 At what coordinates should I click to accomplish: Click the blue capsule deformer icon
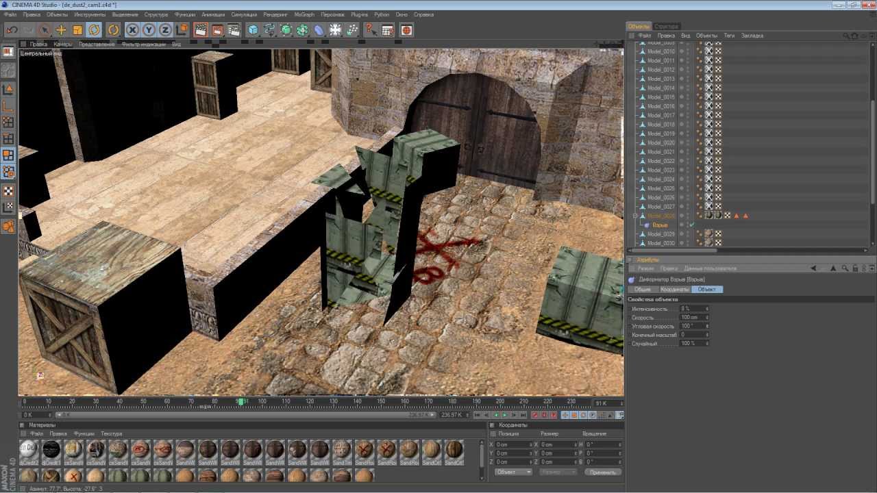pyautogui.click(x=319, y=30)
